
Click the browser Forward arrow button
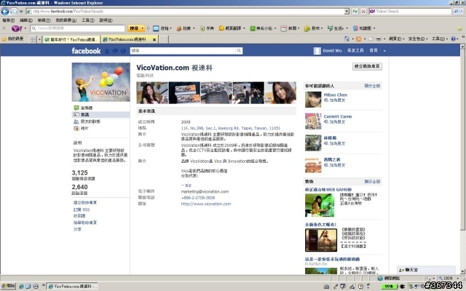(14, 12)
